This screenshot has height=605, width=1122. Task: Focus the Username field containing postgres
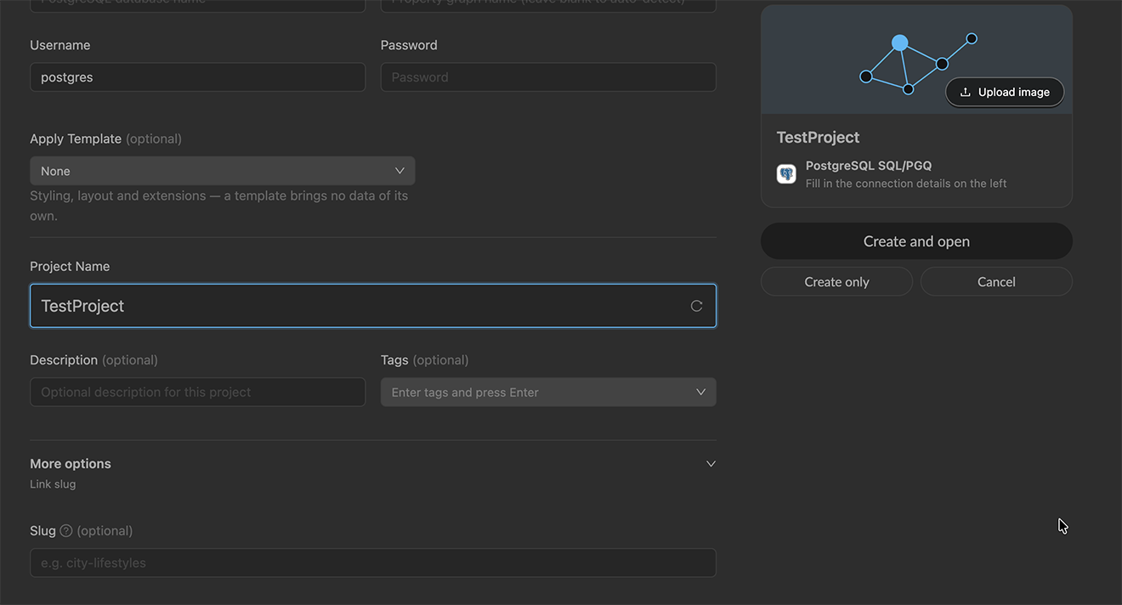(x=198, y=77)
